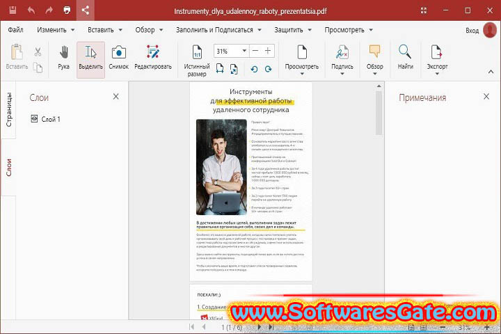This screenshot has height=334, width=501.
Task: Open the Файл menu
Action: click(15, 30)
